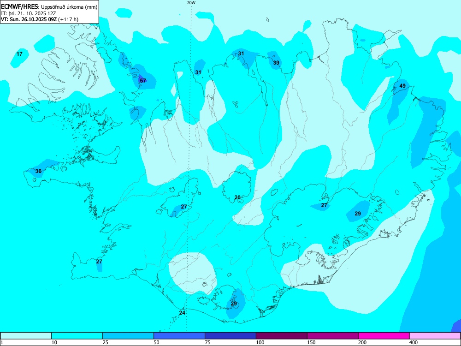Image resolution: width=461 pixels, height=346 pixels.
Task: Click the legend tick label 150
Action: pyautogui.click(x=311, y=342)
